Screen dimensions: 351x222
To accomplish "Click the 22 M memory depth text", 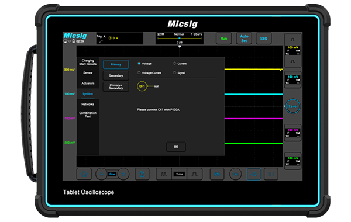I will [161, 34].
